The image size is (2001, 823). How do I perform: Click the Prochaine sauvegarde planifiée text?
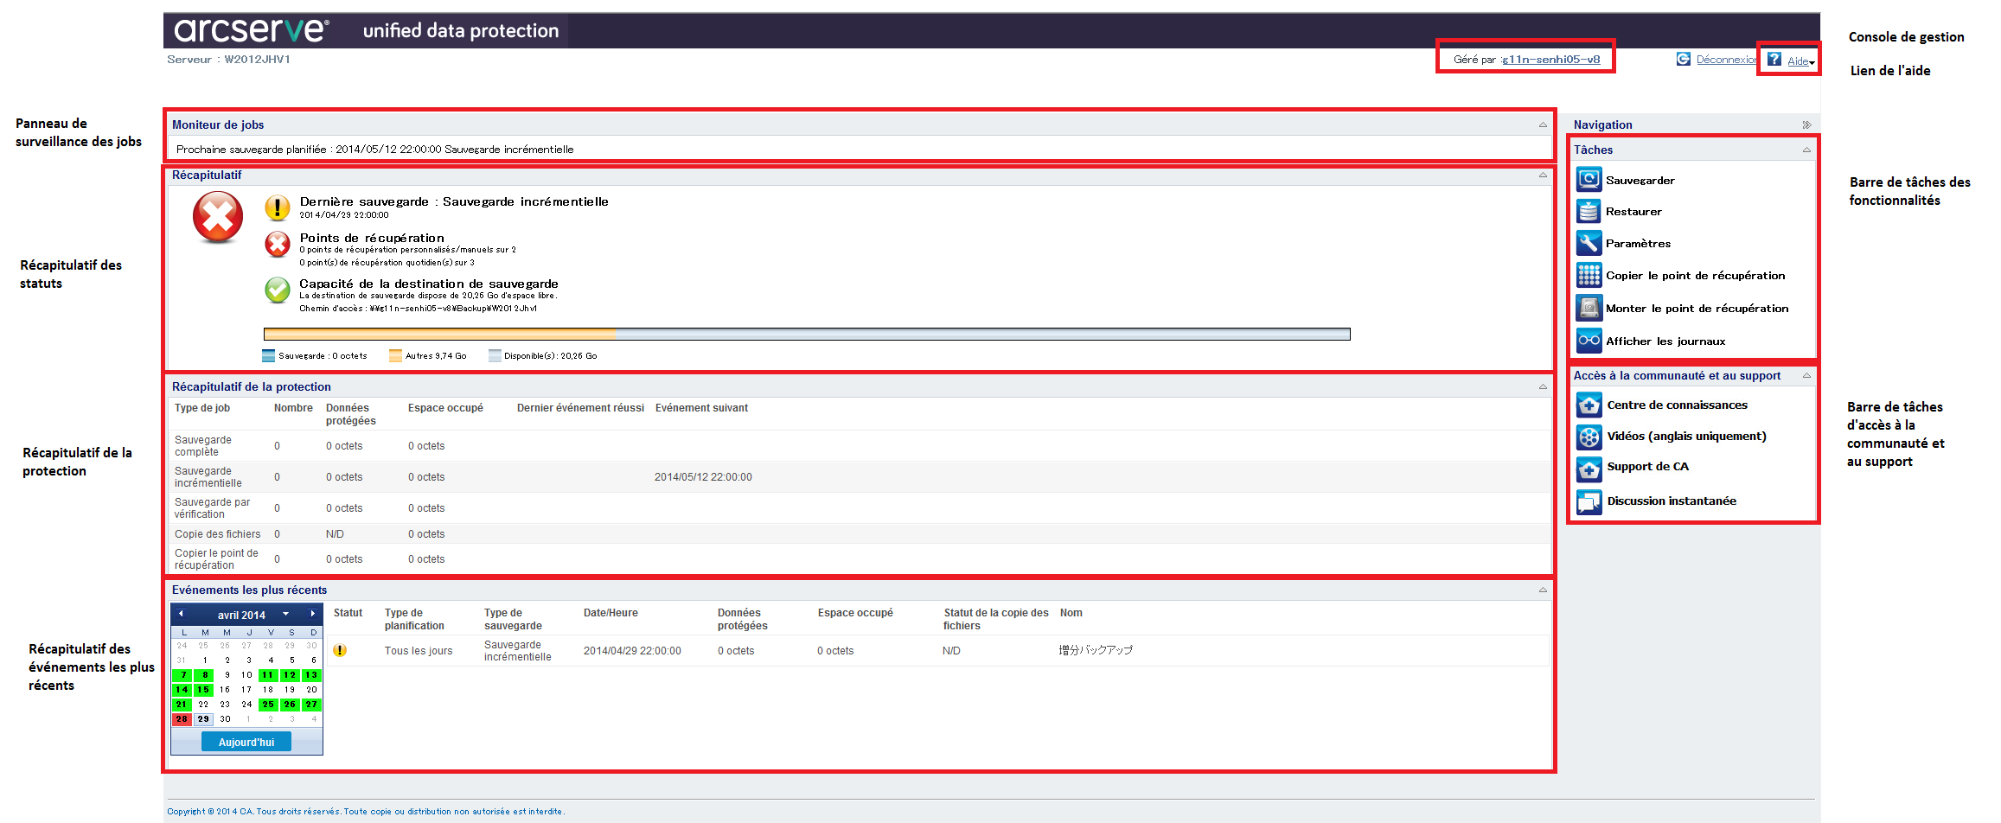pyautogui.click(x=374, y=150)
